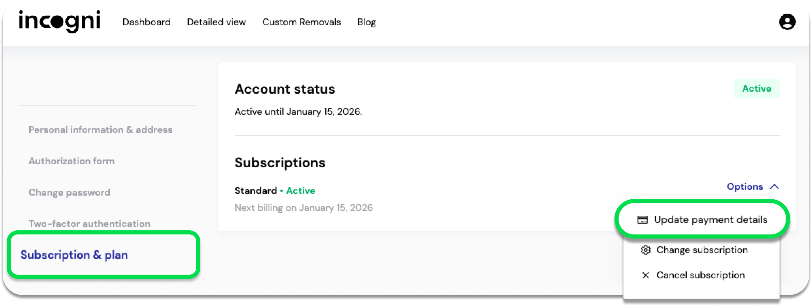Collapse the Options chevron arrow
Screen dimensions: 812x306
[775, 187]
